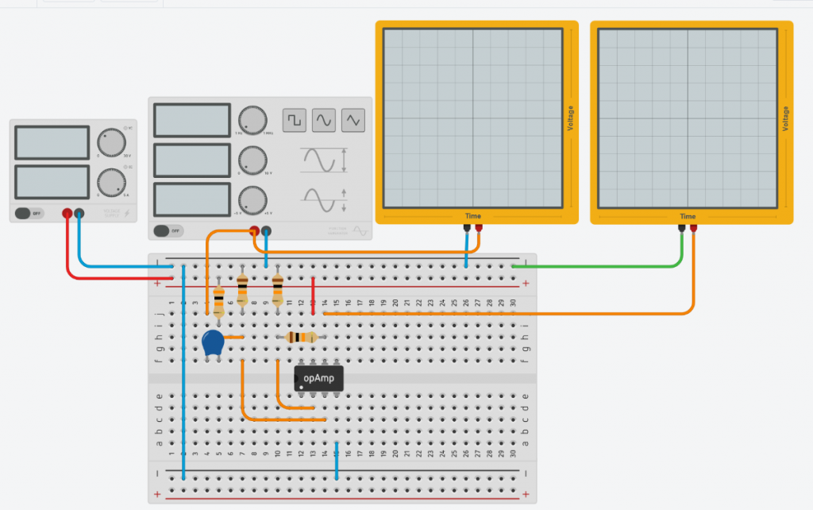This screenshot has width=813, height=510.
Task: Select the right oscilloscope screen
Action: (688, 118)
